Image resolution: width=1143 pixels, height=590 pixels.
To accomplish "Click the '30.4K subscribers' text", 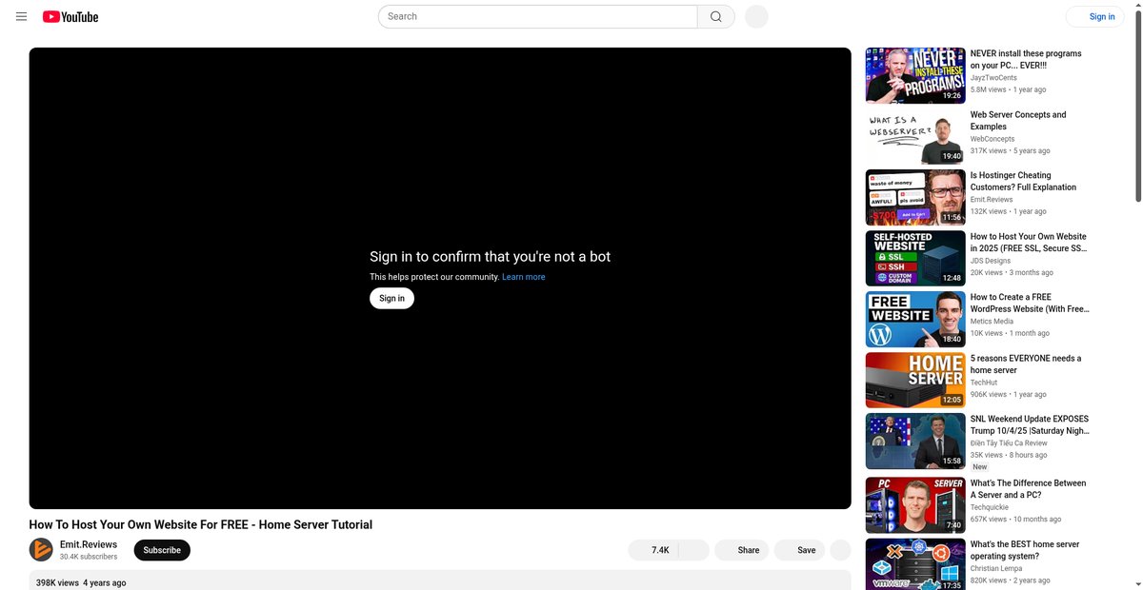I will 89,557.
